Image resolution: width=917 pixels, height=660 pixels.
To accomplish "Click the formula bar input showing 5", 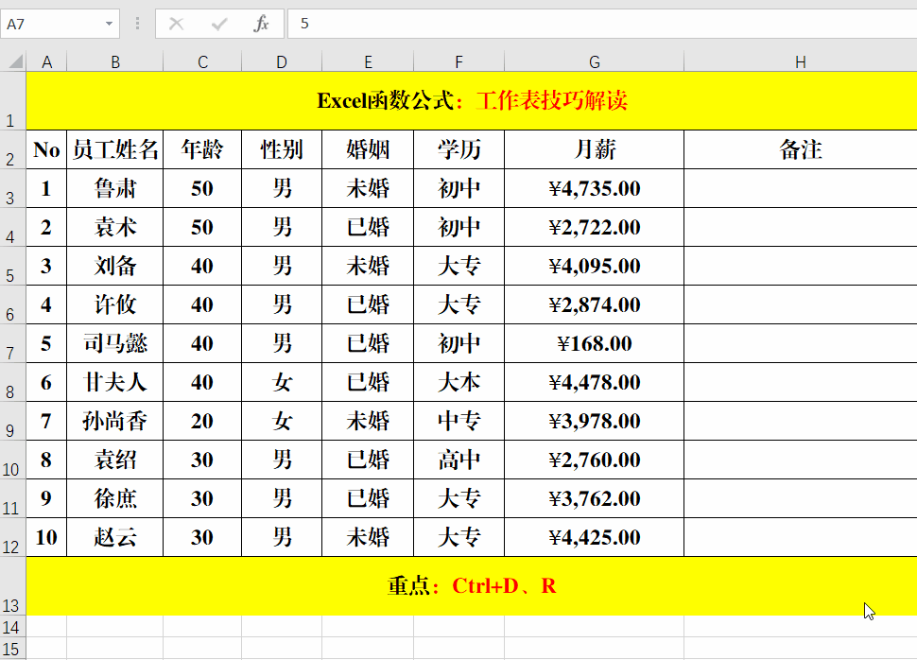I will click(602, 24).
